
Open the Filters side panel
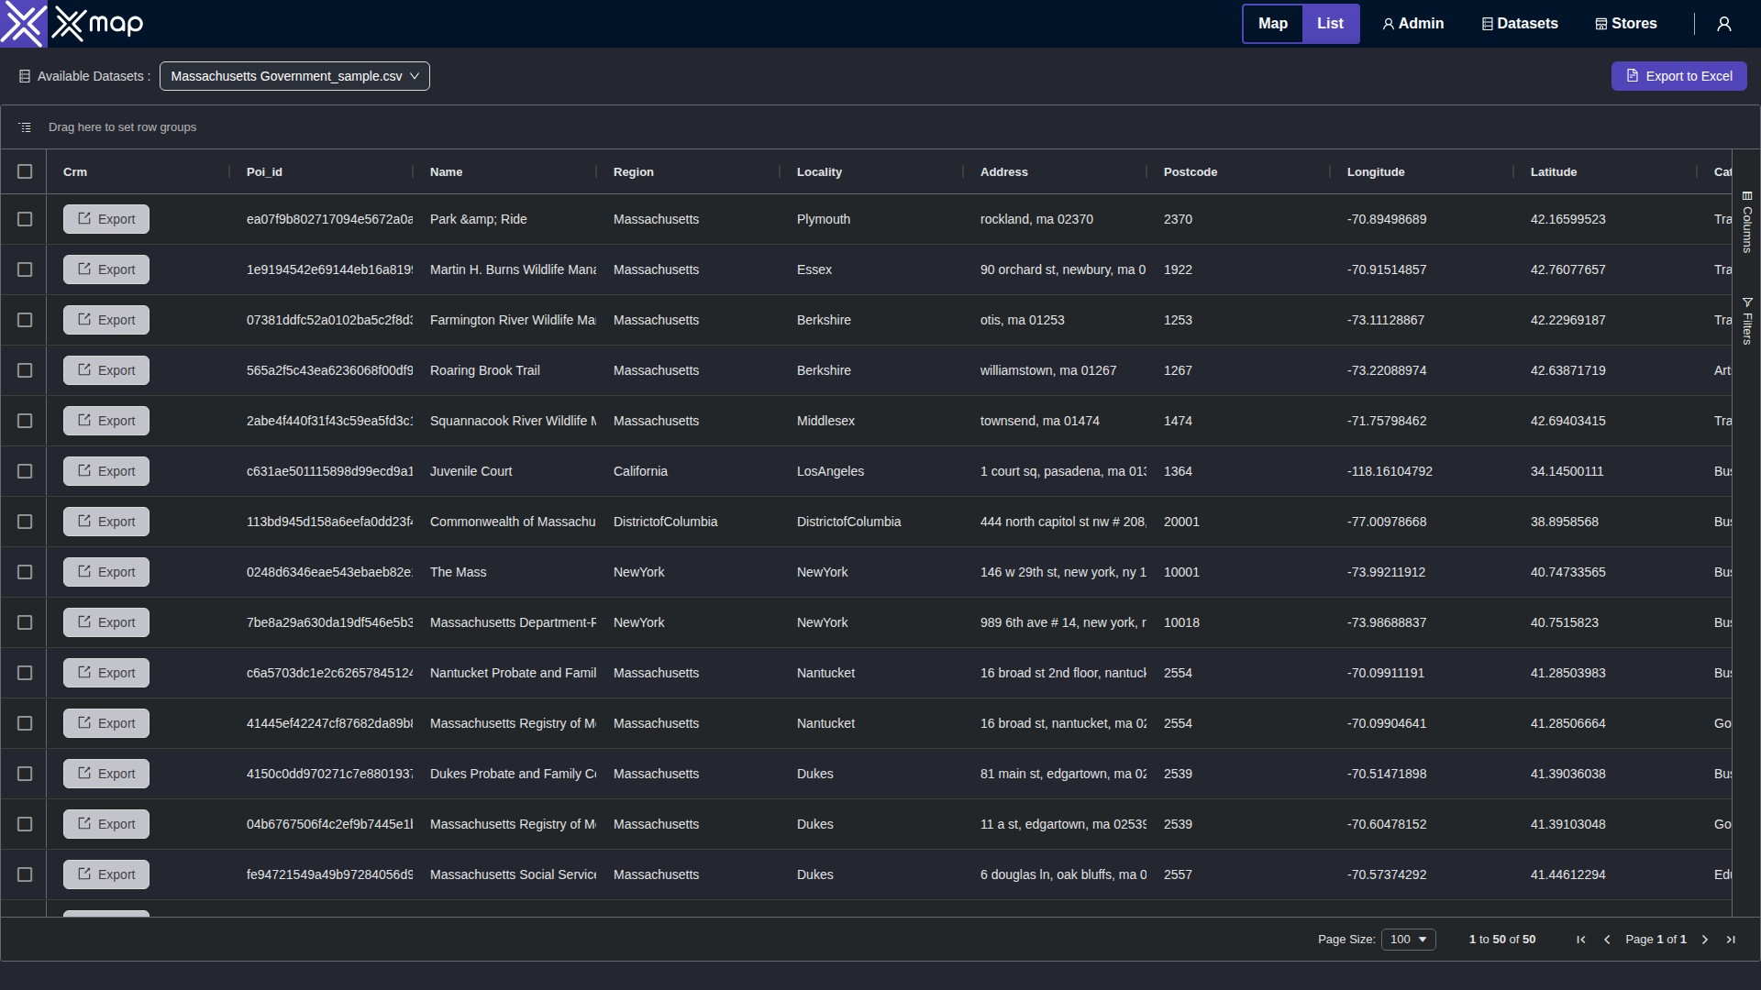tap(1747, 321)
